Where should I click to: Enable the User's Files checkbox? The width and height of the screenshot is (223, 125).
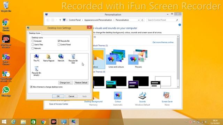click(x=33, y=44)
